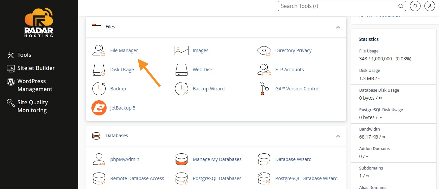Open the Images link
The width and height of the screenshot is (439, 189).
200,50
